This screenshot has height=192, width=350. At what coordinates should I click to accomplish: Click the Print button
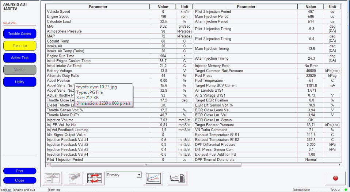coord(20,171)
